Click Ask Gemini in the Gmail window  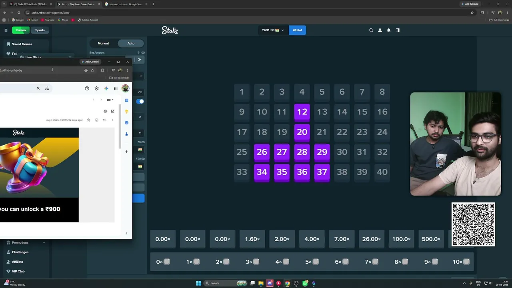pyautogui.click(x=90, y=62)
